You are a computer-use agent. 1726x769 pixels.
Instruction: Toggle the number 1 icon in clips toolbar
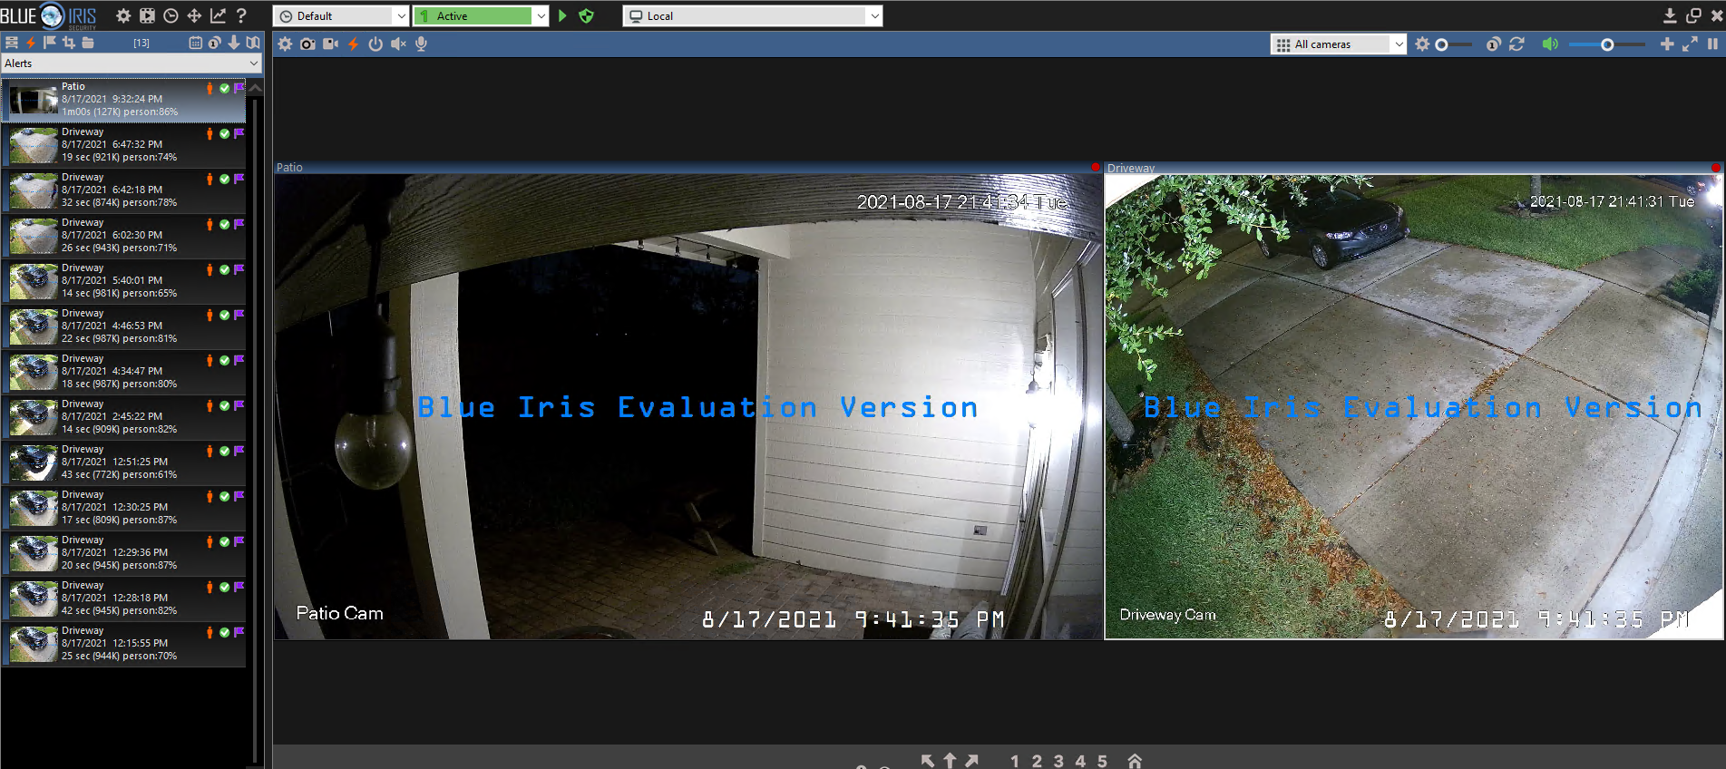[x=214, y=43]
